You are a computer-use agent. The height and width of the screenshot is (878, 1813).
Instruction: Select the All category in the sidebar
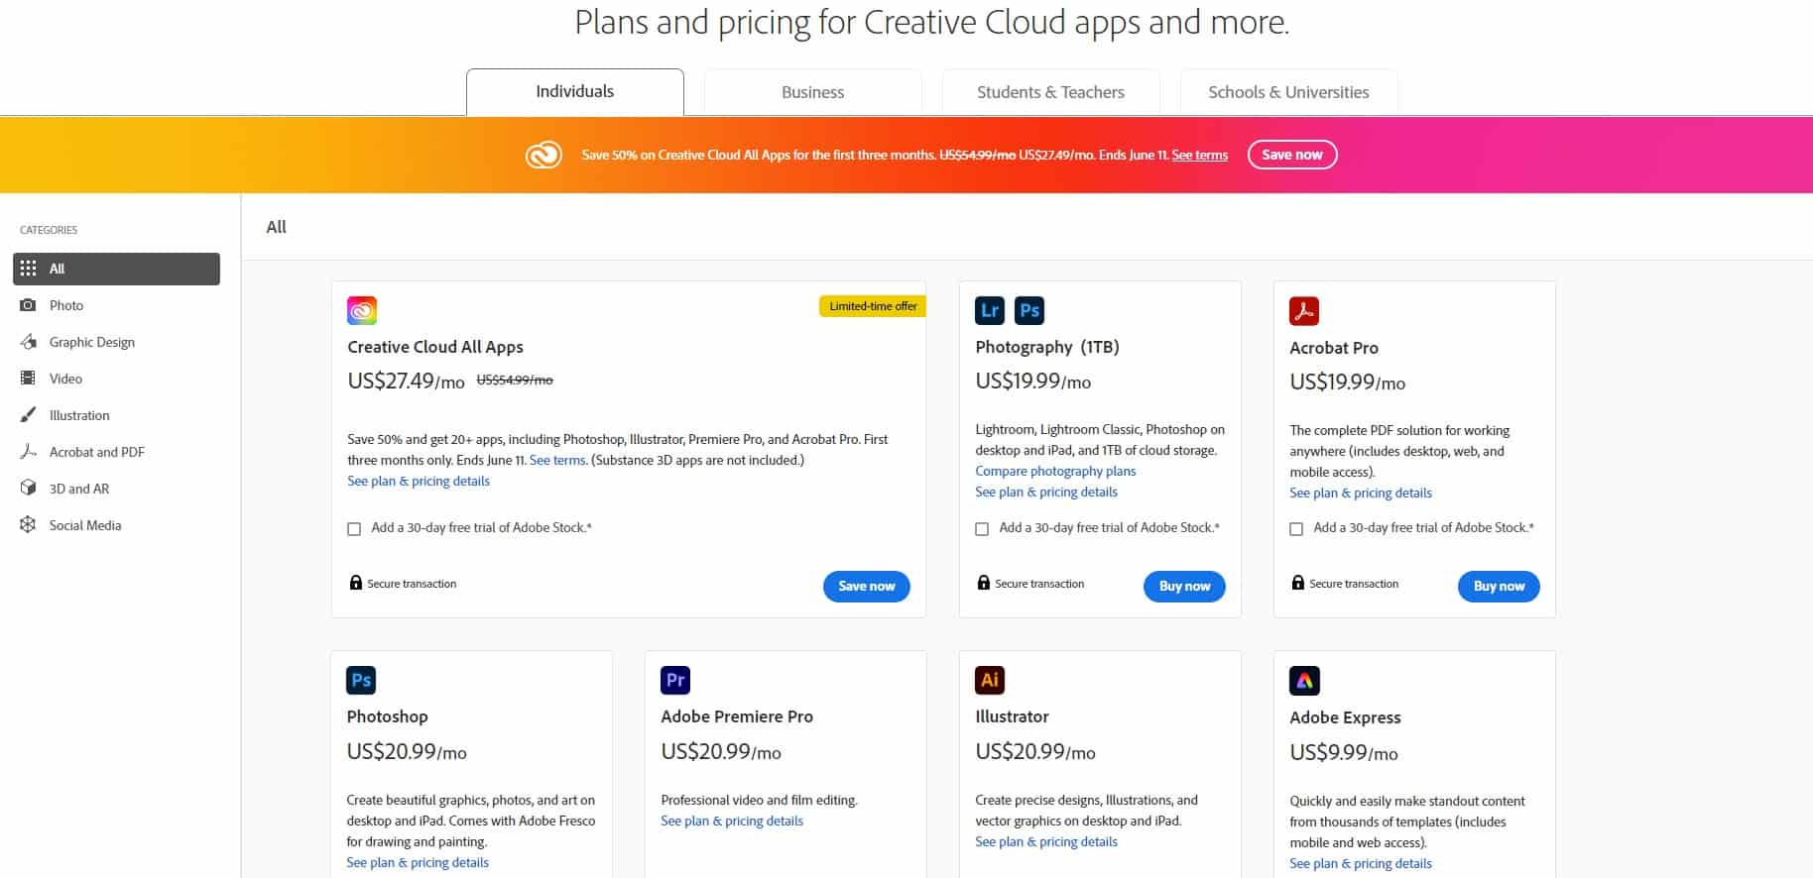coord(116,269)
